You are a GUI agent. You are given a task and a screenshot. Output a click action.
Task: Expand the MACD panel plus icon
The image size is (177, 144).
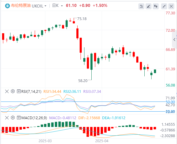[x=19, y=118]
